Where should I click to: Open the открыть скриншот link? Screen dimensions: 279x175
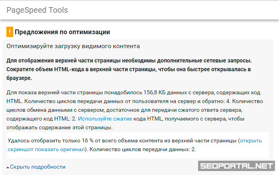coord(251,141)
